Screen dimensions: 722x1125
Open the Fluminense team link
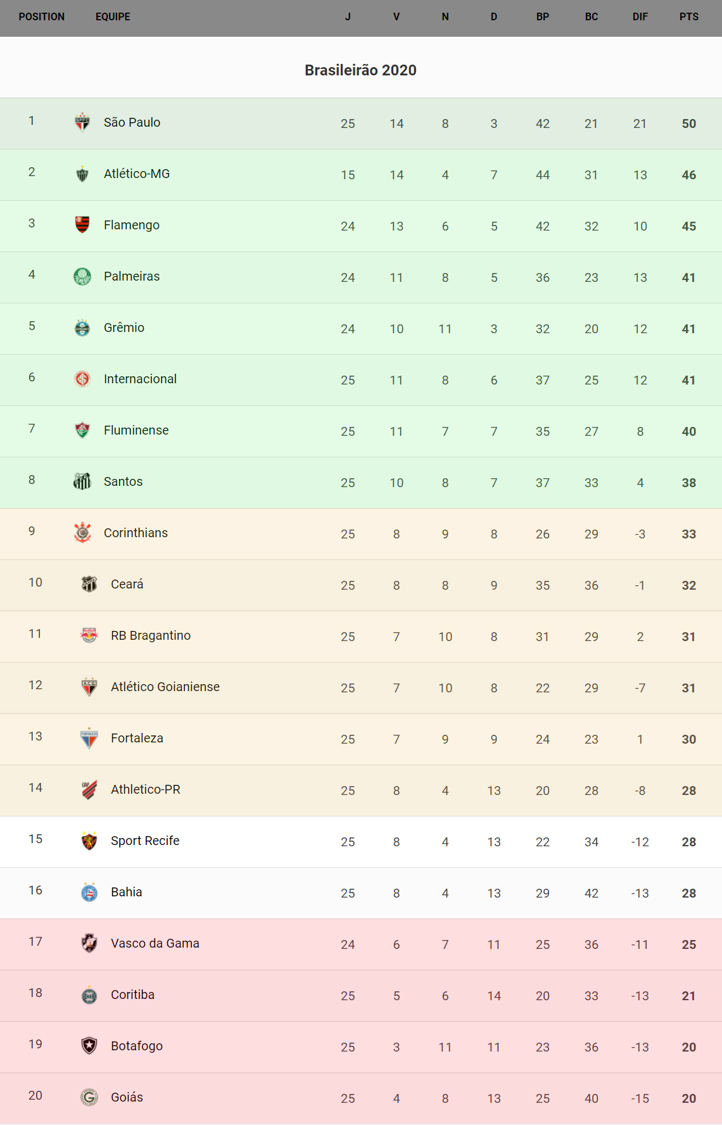[136, 430]
